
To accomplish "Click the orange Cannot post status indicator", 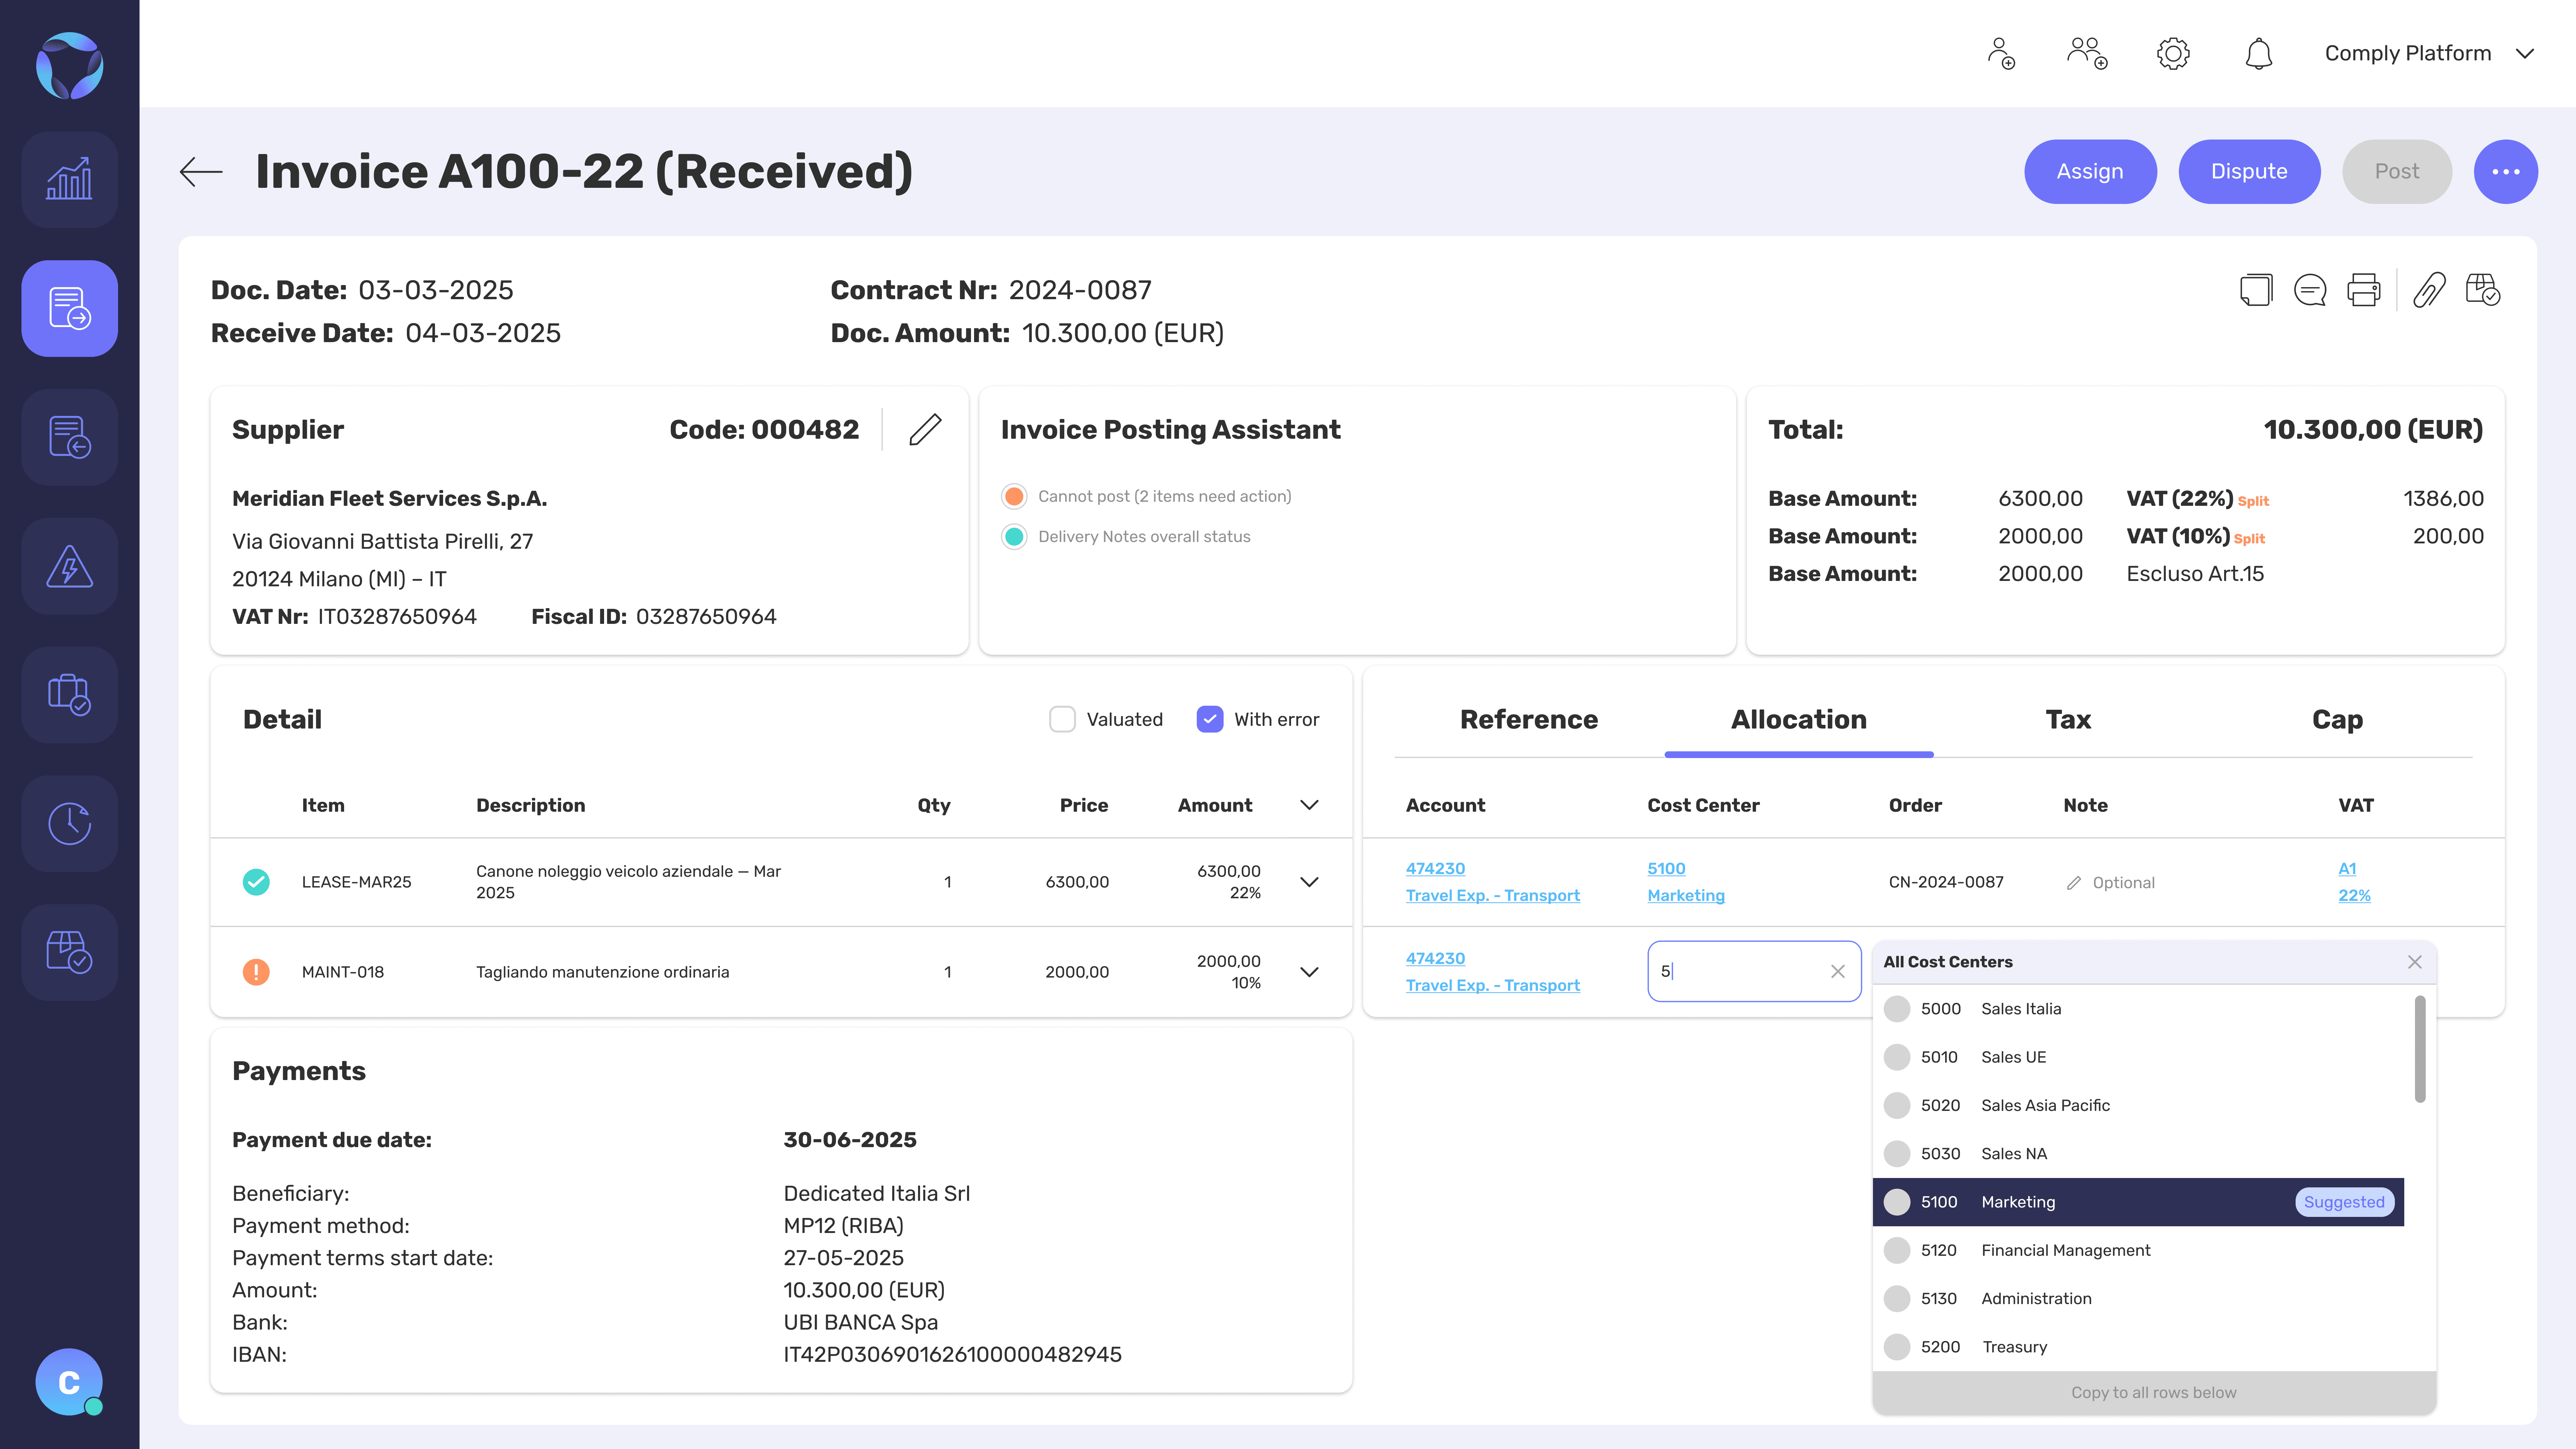I will point(1014,496).
